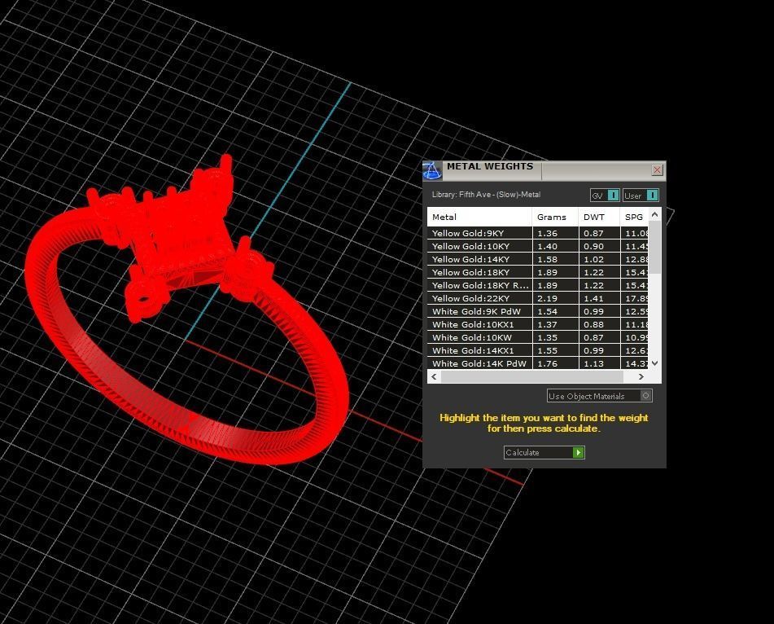Sort by the DWT column header
Screen dimensions: 774x624
599,217
